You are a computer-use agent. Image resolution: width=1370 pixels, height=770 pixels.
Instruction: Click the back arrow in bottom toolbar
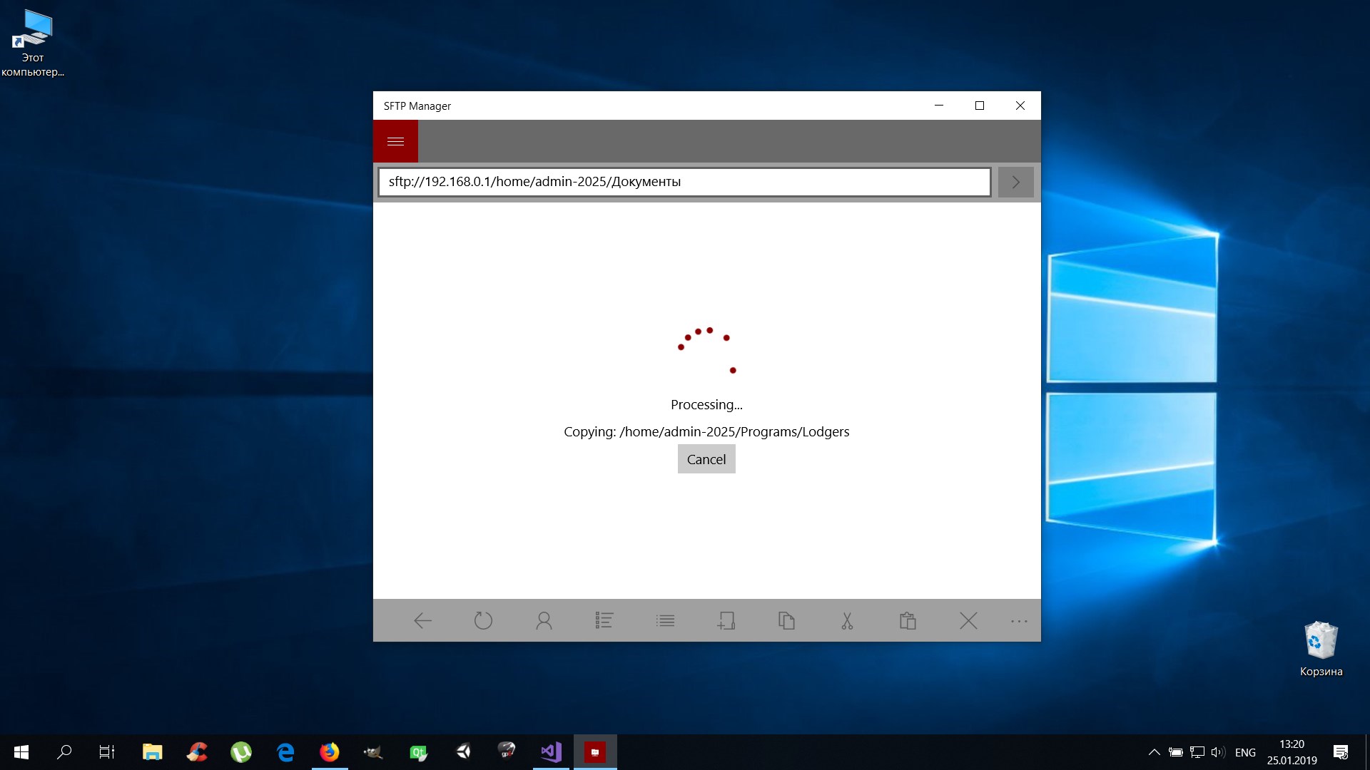pos(422,621)
